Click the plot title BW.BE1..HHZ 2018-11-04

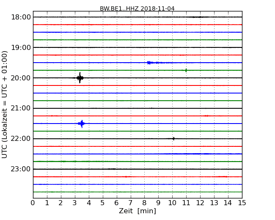pos(137,8)
